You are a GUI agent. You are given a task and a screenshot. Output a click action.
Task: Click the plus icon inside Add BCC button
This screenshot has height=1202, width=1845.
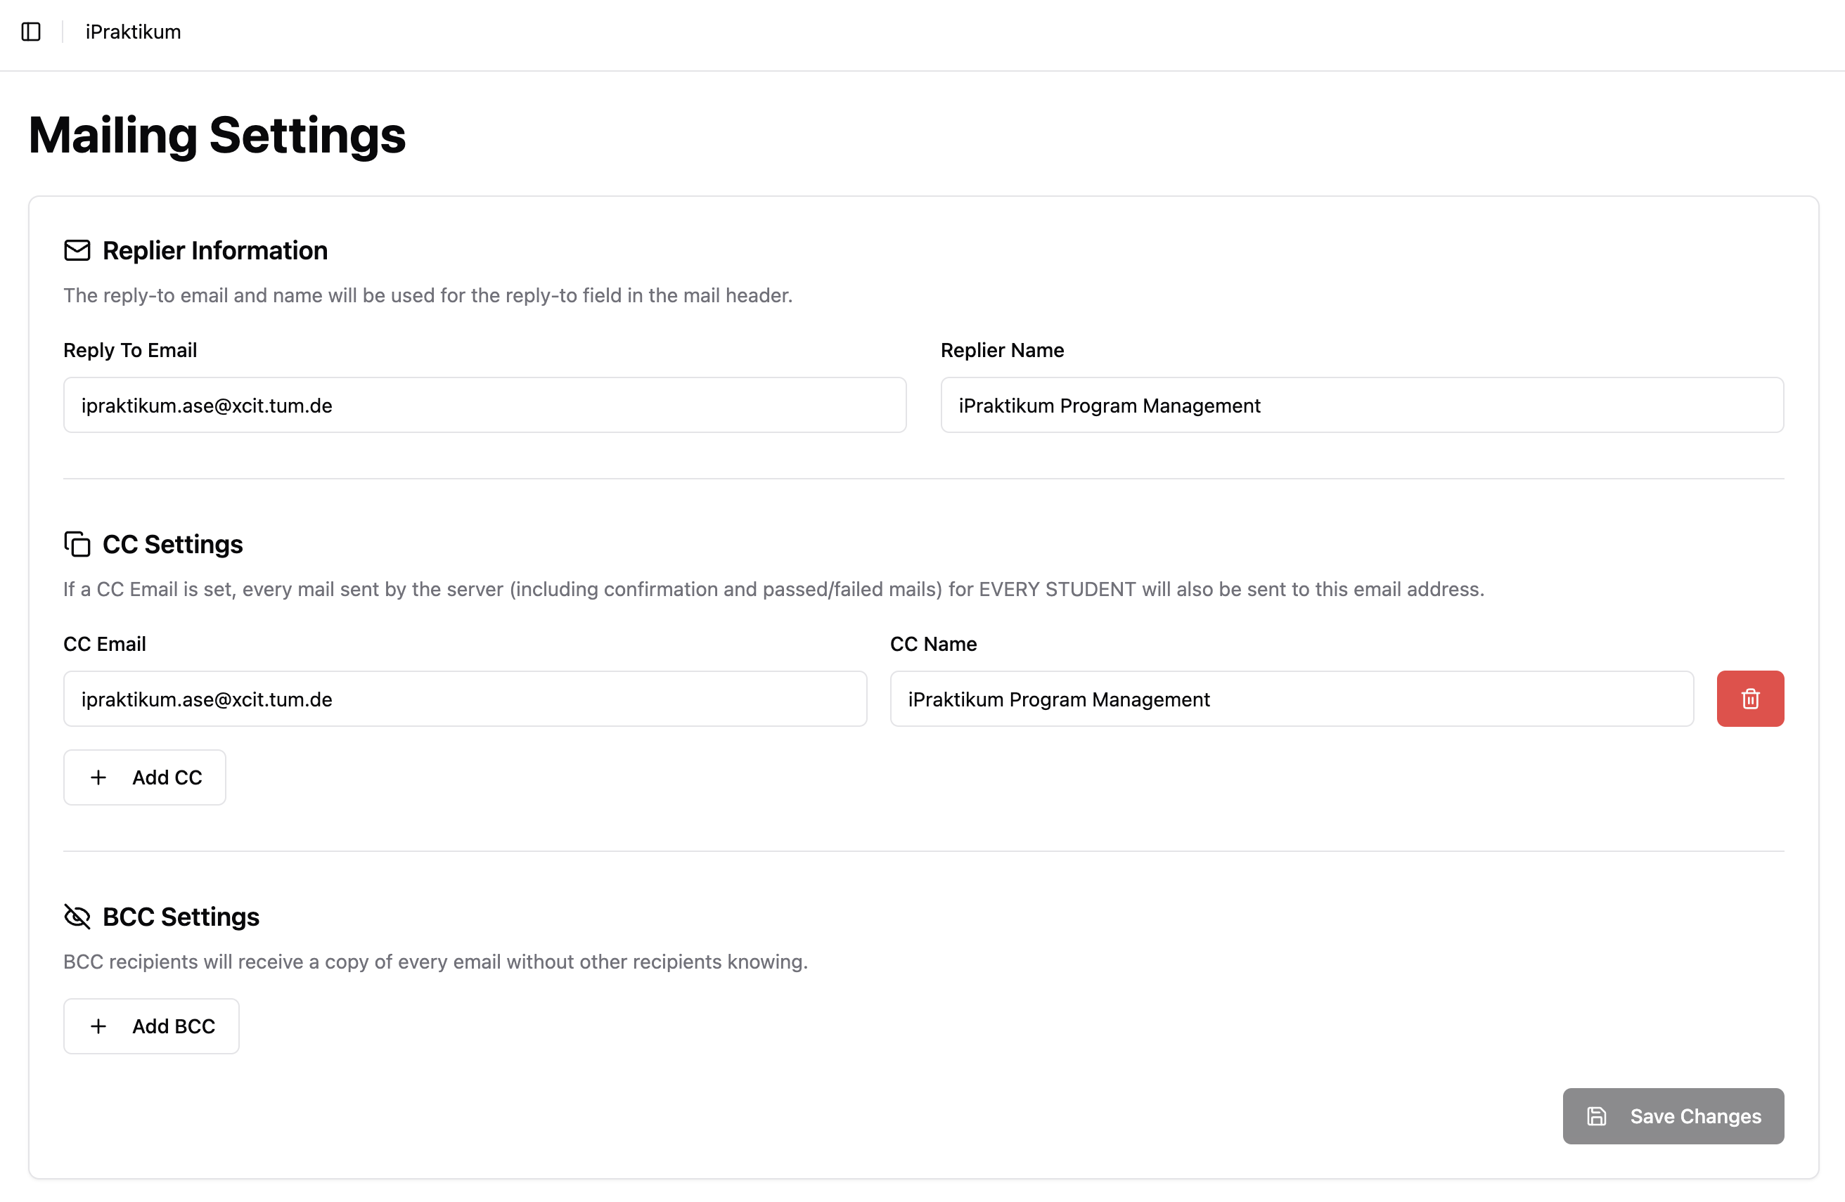pos(98,1026)
